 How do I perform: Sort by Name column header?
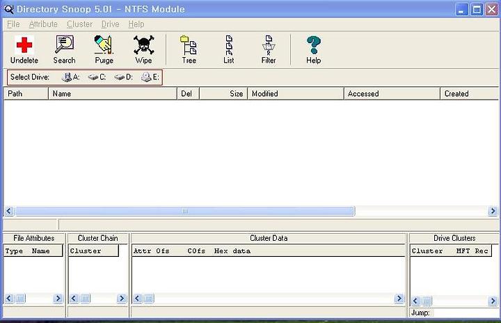pos(113,94)
